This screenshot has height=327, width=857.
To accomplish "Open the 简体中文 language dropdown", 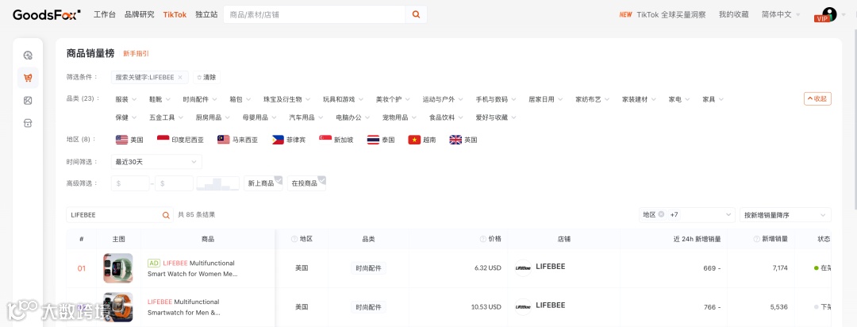I will pos(781,15).
